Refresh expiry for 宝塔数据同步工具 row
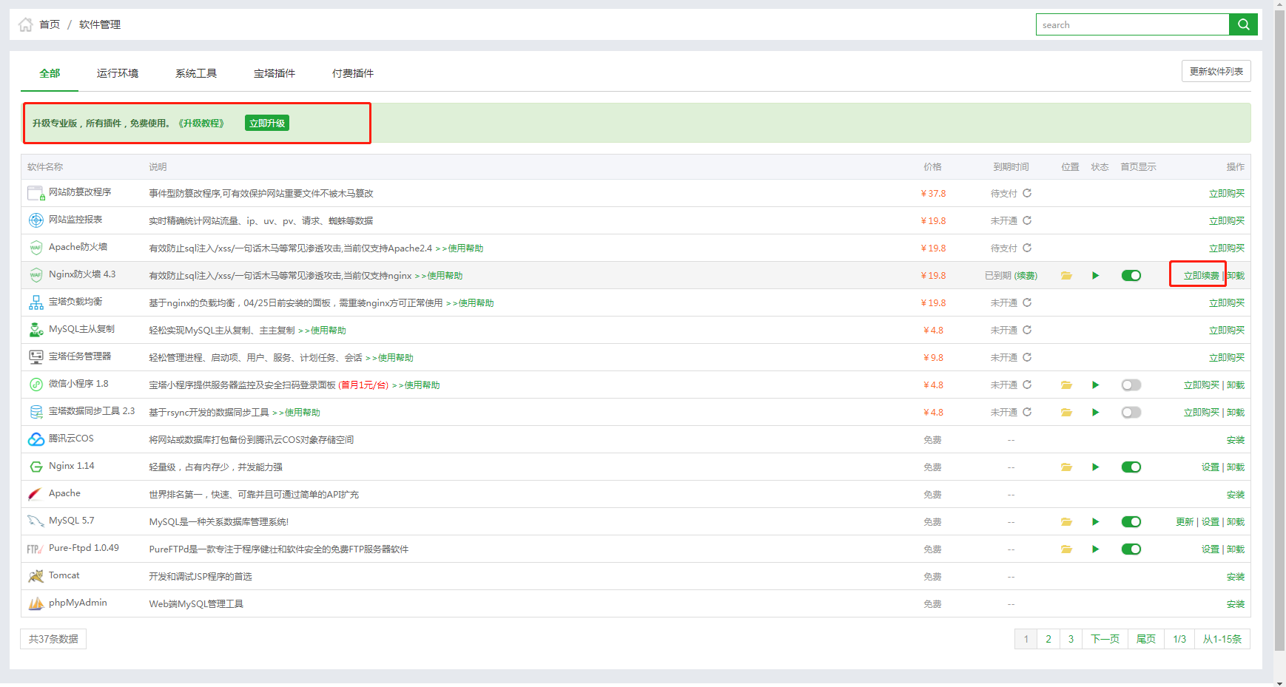Viewport: 1286px width, 687px height. point(1027,412)
